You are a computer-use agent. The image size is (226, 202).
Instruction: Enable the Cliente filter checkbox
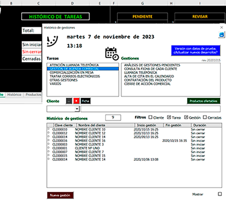point(151,118)
